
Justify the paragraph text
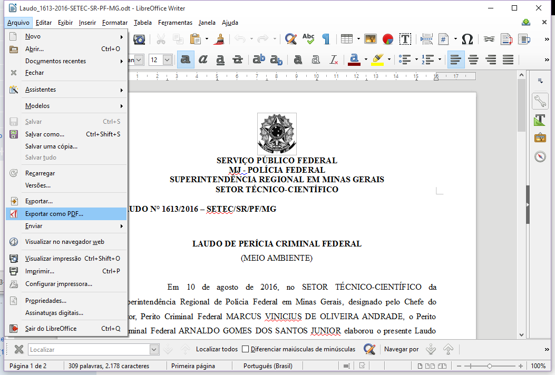508,60
